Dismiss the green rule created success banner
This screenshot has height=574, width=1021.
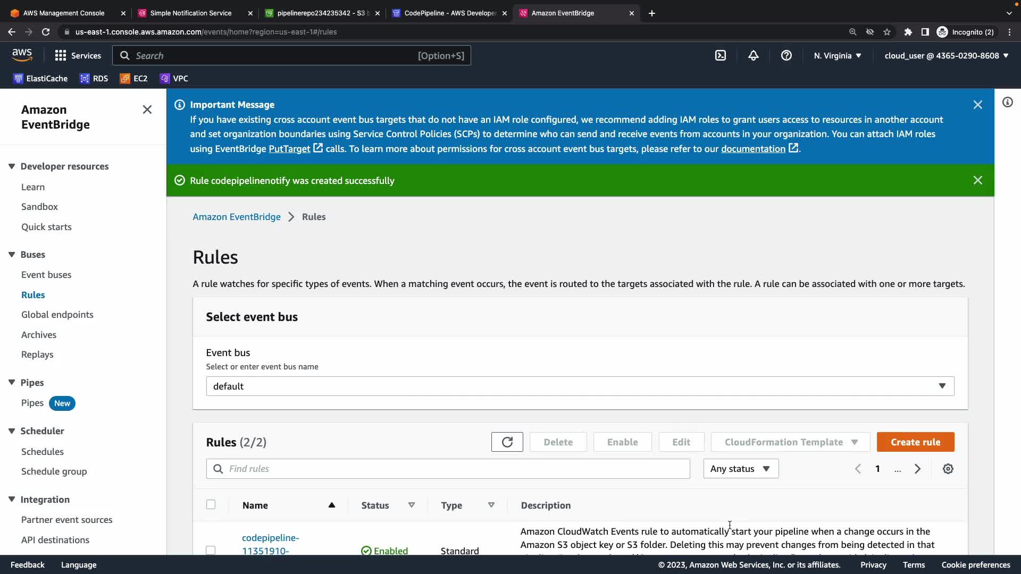pos(977,180)
